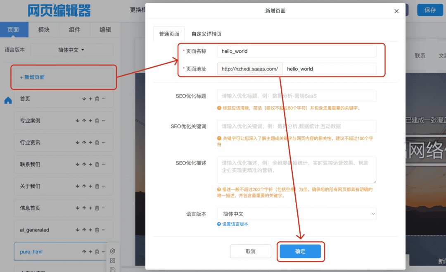The width and height of the screenshot is (446, 272).
Task: Add a subpage under 关于我们 using plus icon
Action: pyautogui.click(x=90, y=186)
